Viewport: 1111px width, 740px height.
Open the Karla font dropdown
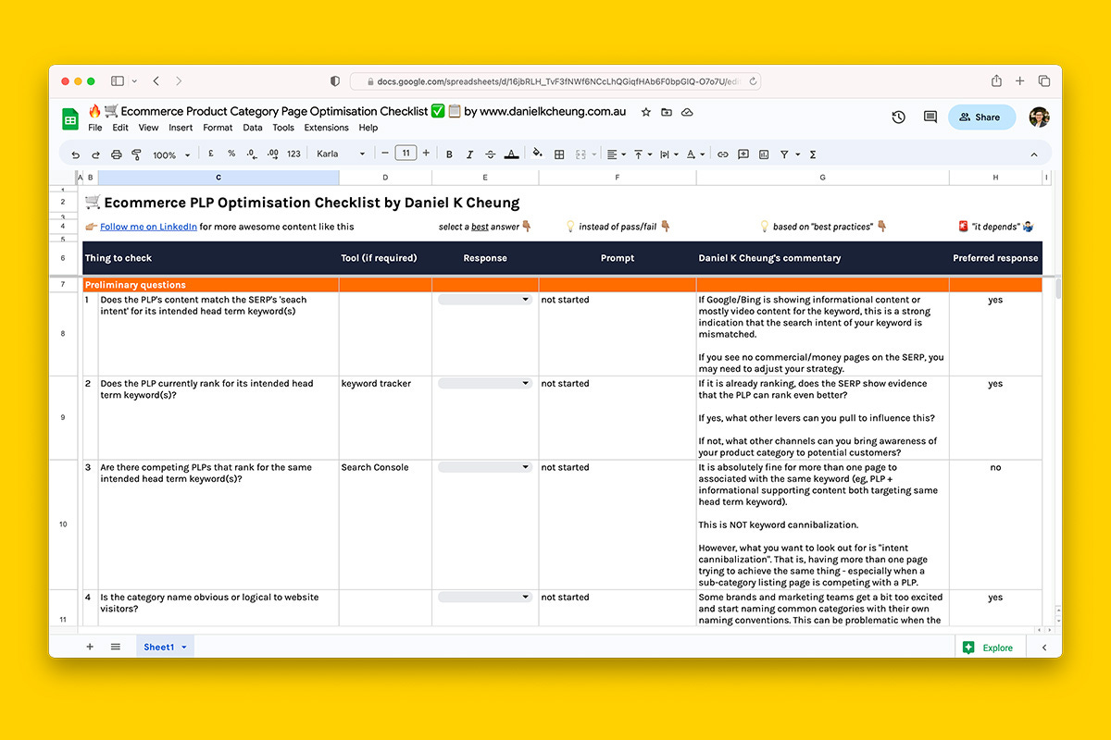coord(341,154)
